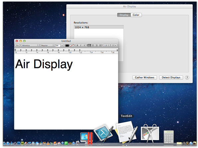
Task: Expand the font size arrow list
Action: pyautogui.click(x=62, y=45)
